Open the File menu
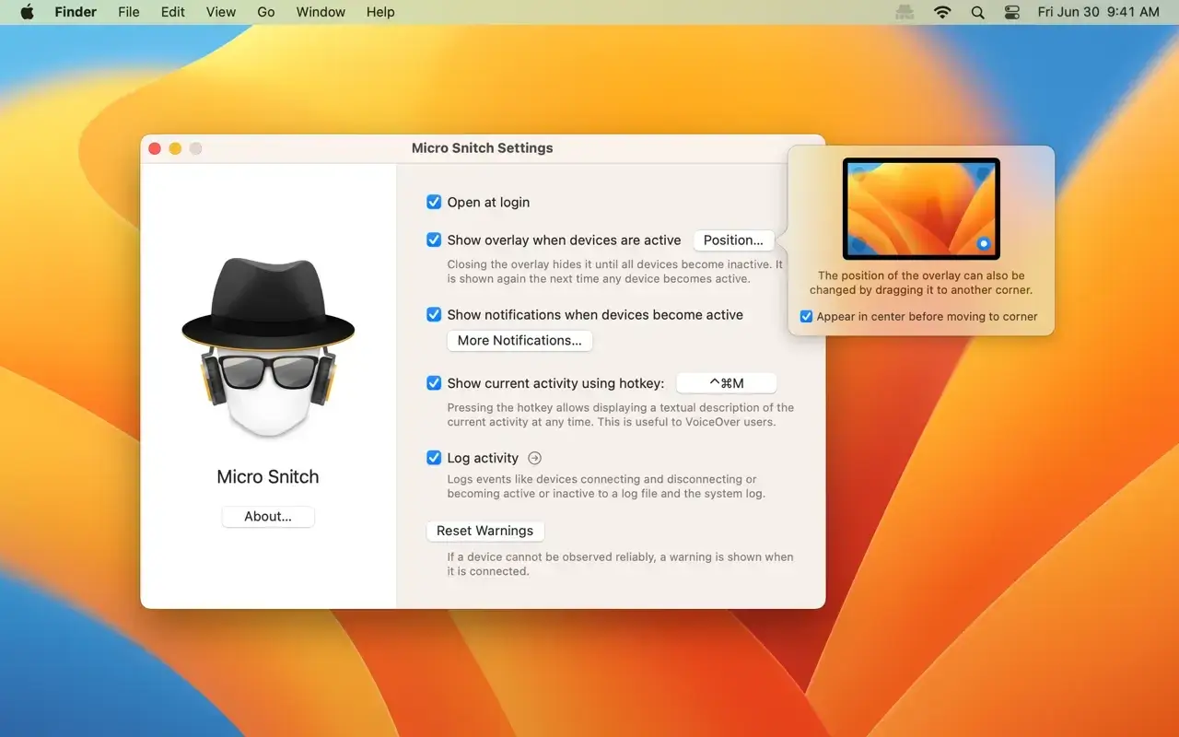The image size is (1179, 737). [x=129, y=12]
